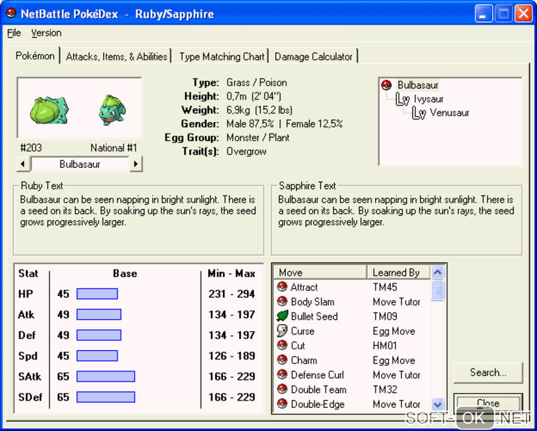The image size is (537, 431).
Task: Click the type icon beside the Cut move
Action: (x=282, y=345)
